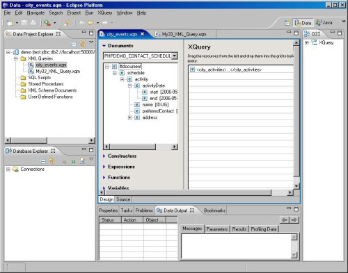Open Database Explorer view menu arrow

[x=91, y=159]
